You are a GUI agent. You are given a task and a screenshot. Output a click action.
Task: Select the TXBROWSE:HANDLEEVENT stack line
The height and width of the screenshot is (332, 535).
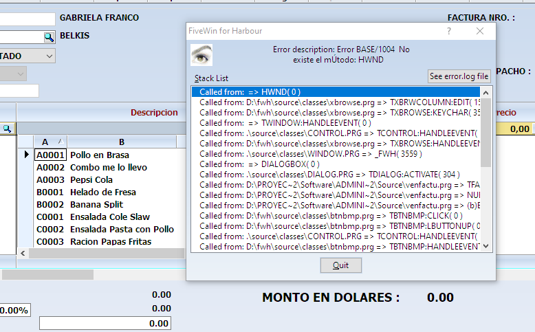click(336, 144)
